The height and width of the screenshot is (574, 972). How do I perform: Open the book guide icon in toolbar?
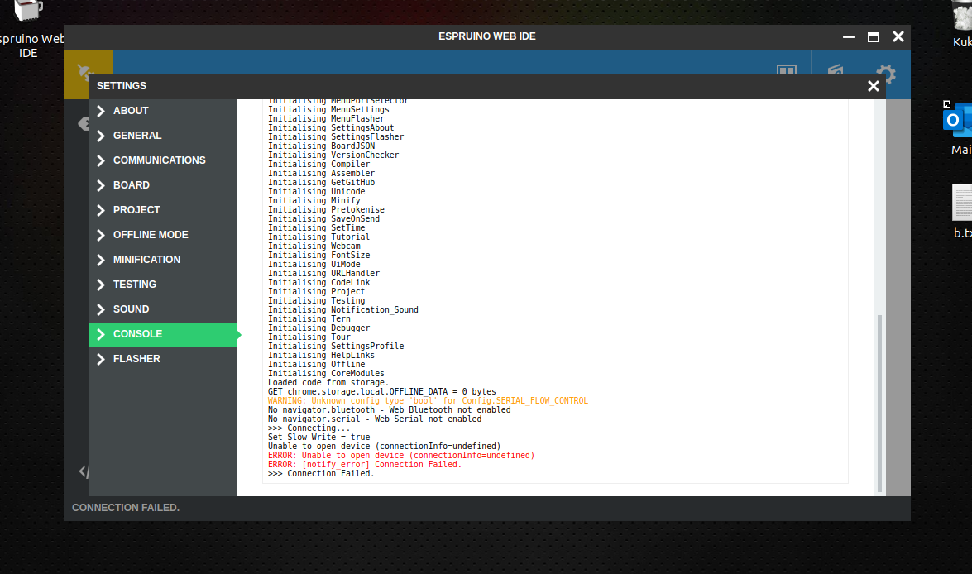(836, 69)
